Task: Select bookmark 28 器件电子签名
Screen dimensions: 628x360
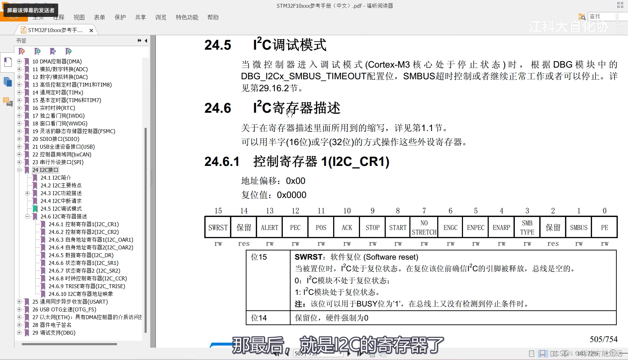Action: (x=52, y=325)
